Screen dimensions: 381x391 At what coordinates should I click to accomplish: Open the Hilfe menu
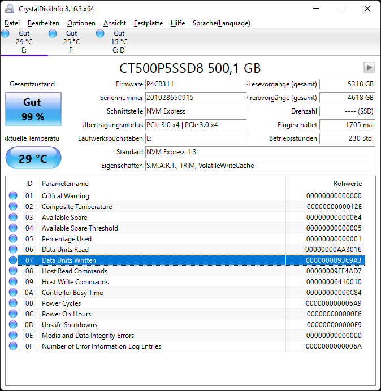click(177, 23)
